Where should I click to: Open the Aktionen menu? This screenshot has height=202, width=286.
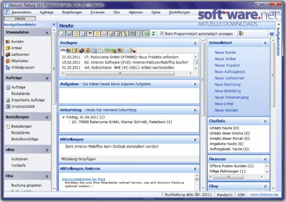tap(136, 12)
